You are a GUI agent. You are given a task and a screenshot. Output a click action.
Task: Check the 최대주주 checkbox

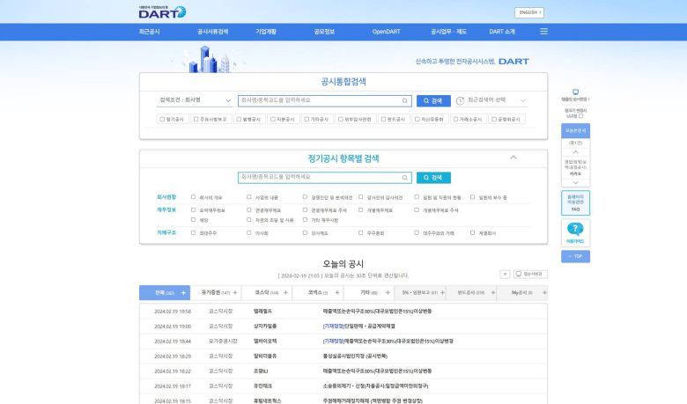tap(193, 232)
